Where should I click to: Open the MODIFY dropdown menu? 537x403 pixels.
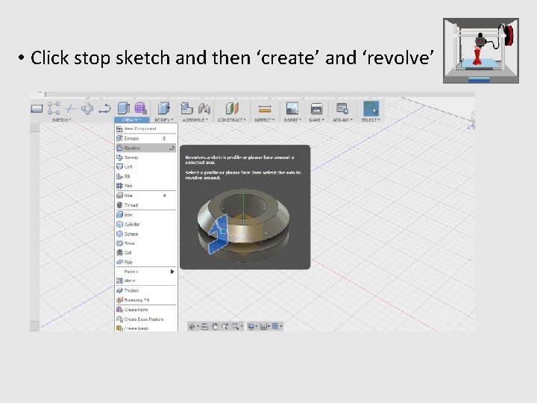[x=163, y=120]
